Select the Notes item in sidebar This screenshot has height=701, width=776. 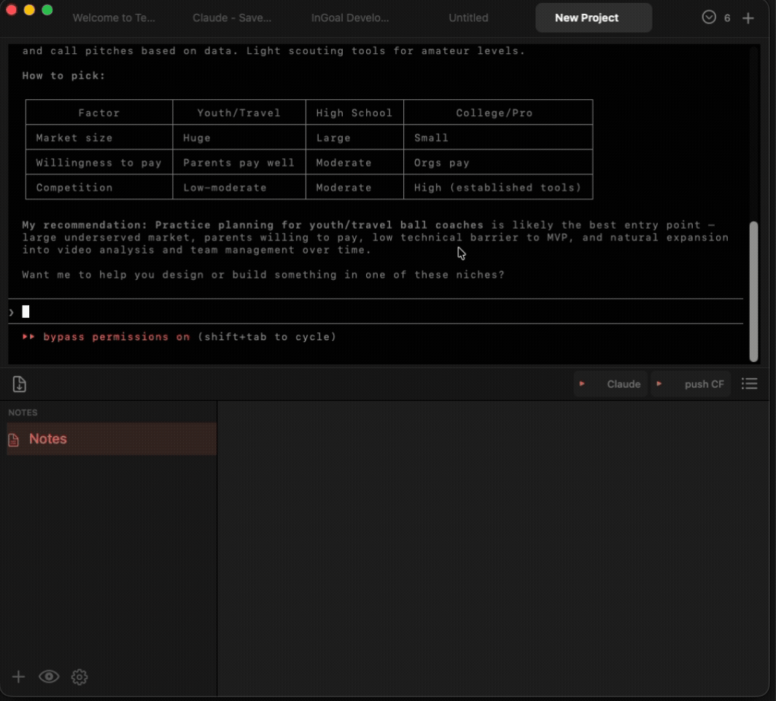(112, 439)
